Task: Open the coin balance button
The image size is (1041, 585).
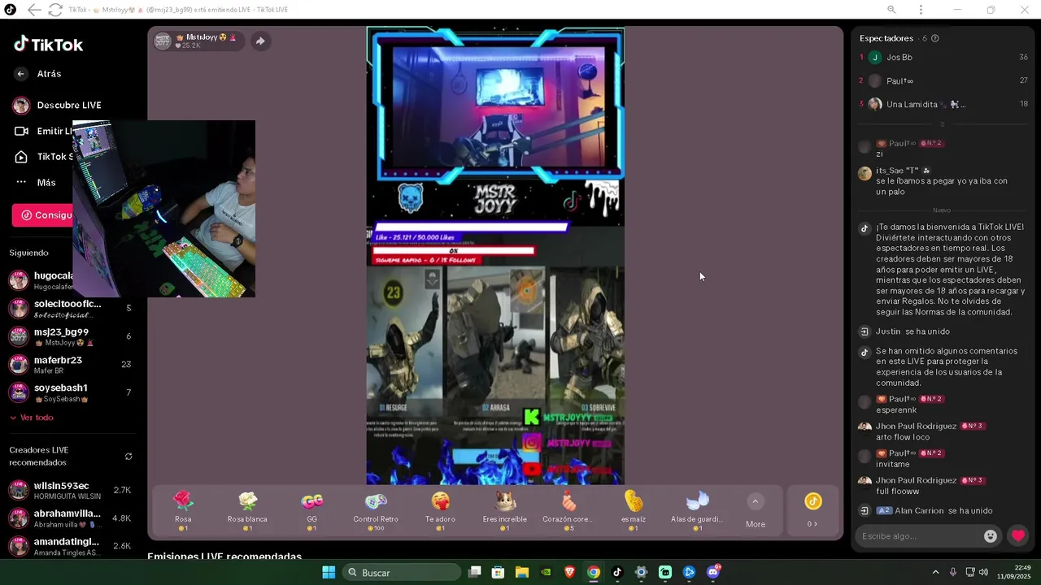Action: point(812,511)
